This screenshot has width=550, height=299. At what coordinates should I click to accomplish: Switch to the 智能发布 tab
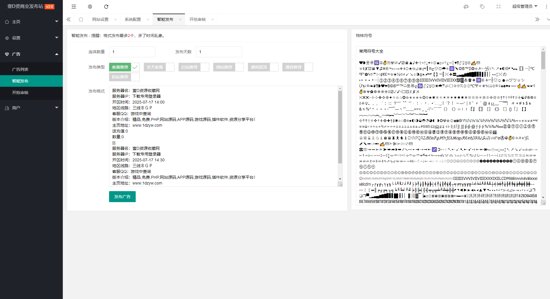(x=165, y=19)
